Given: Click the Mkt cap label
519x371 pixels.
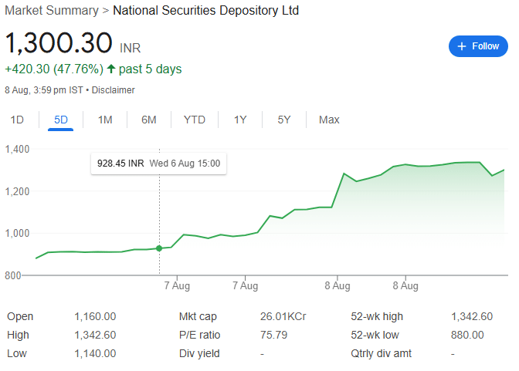Looking at the screenshot, I should (198, 316).
